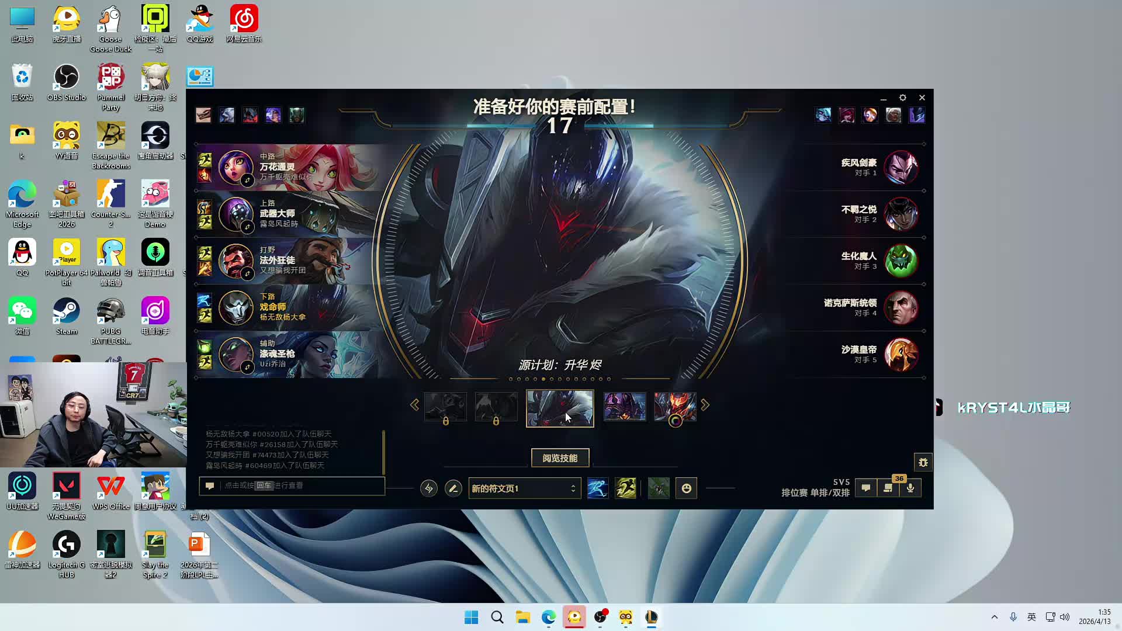Click swap button on 武器大师 teammate
This screenshot has height=631, width=1122.
247,227
